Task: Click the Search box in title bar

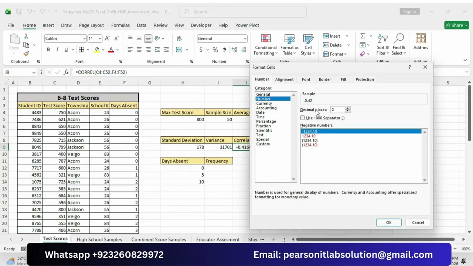Action: [243, 12]
